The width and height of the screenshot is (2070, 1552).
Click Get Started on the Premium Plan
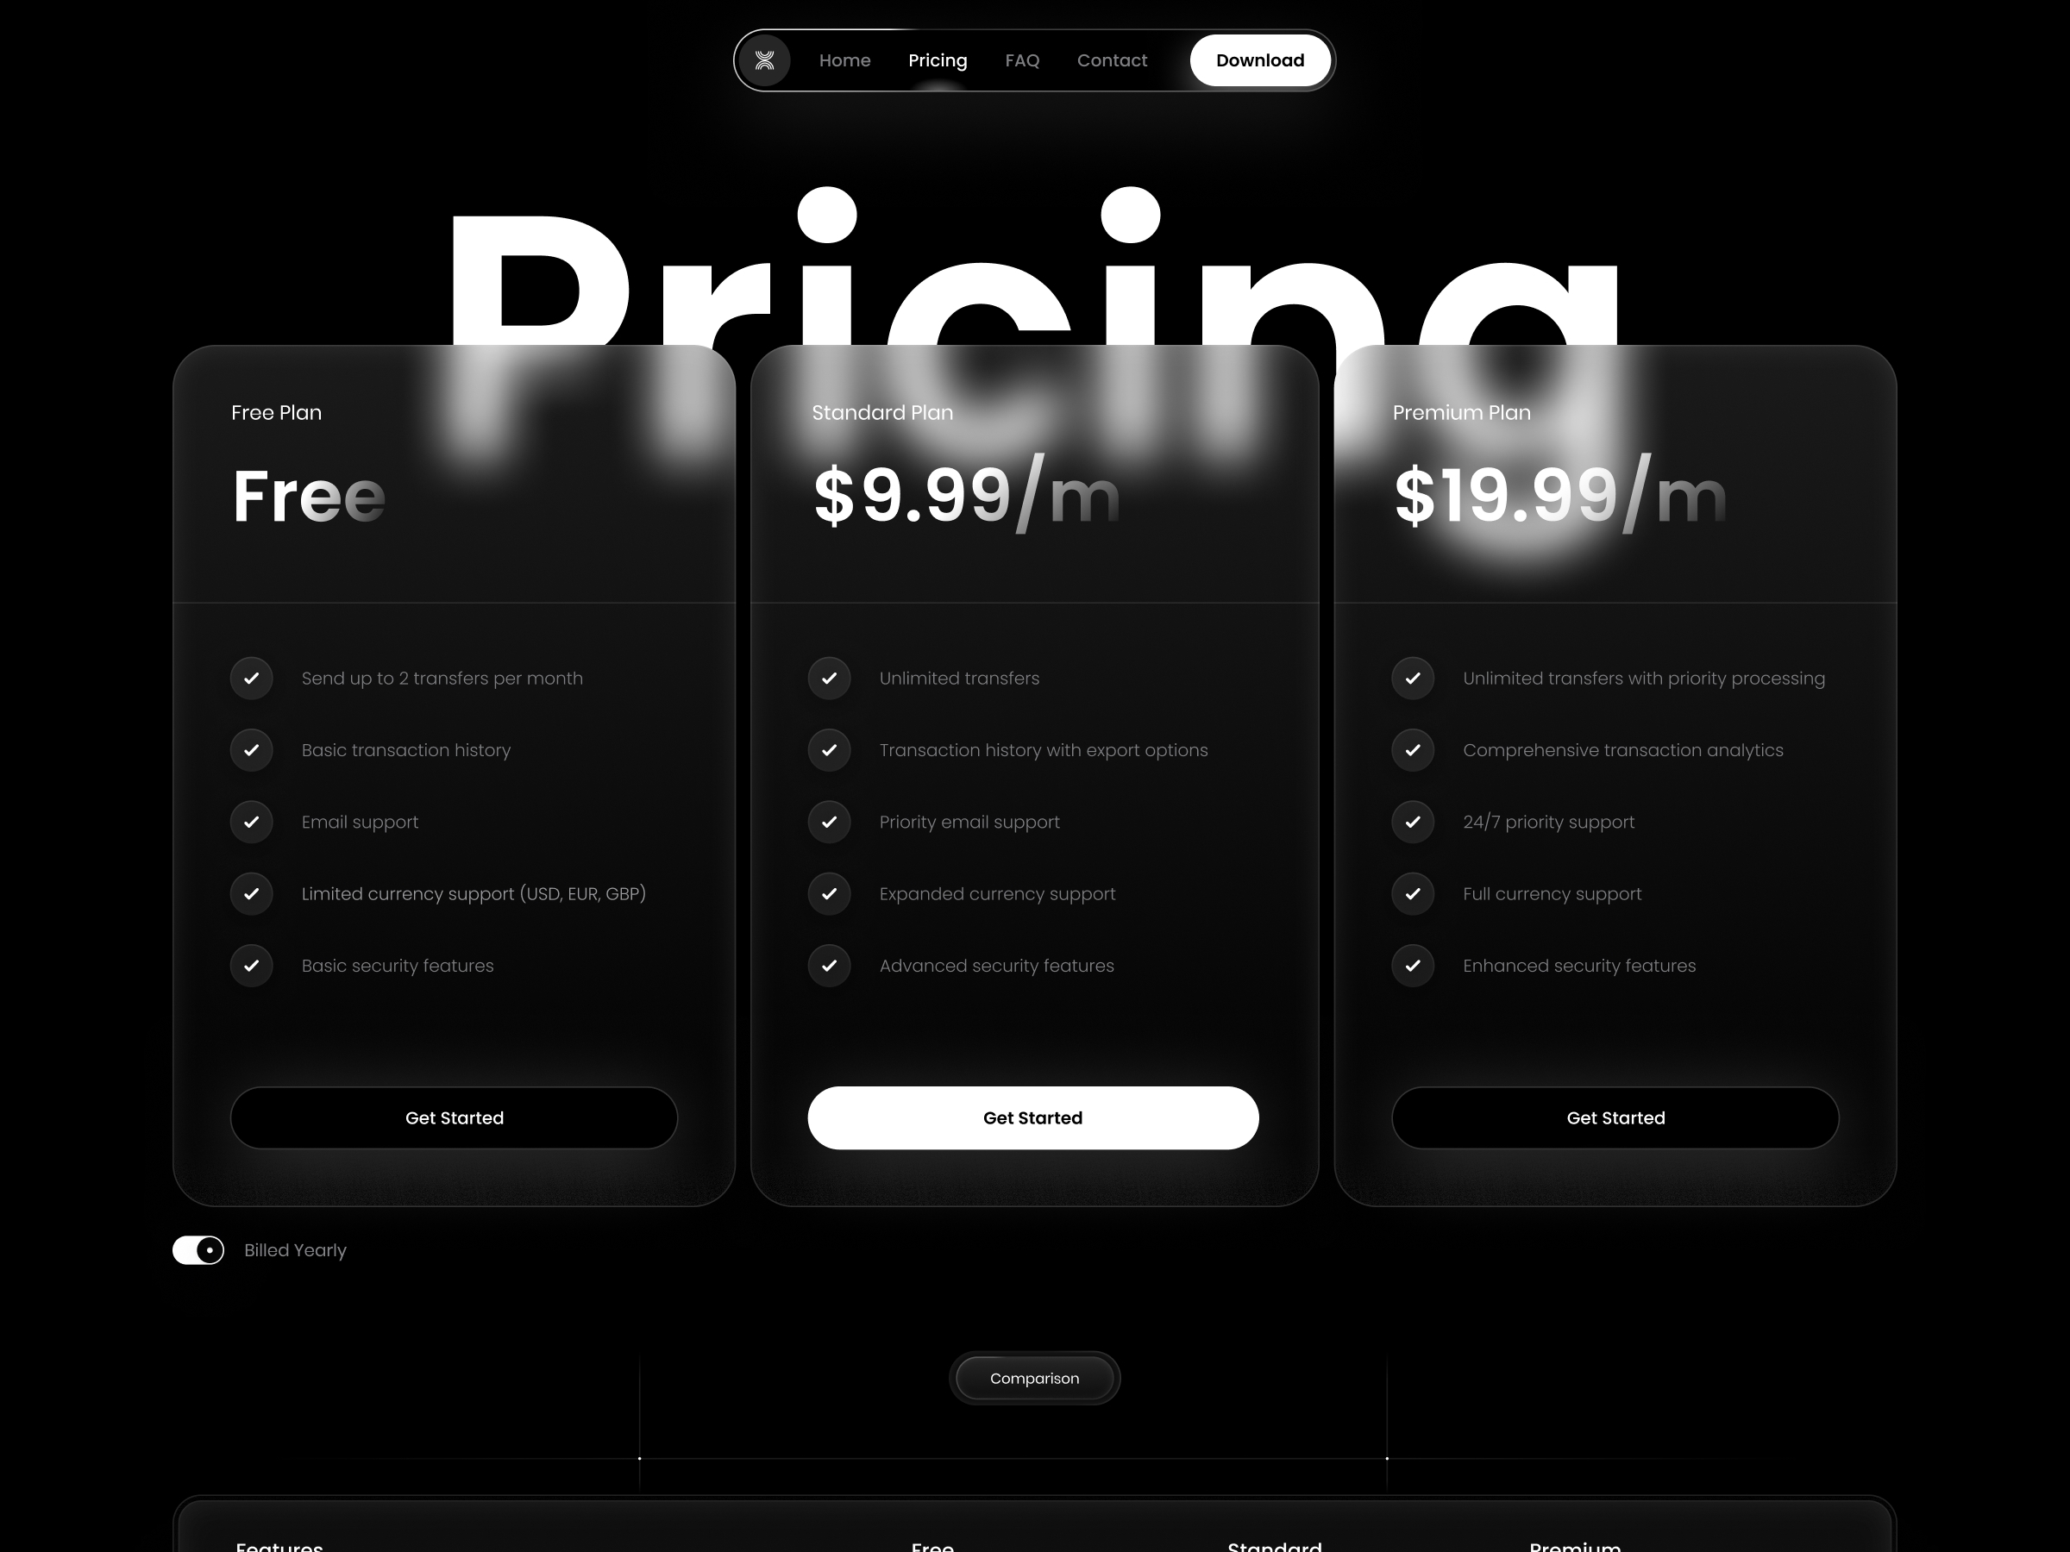click(x=1615, y=1117)
